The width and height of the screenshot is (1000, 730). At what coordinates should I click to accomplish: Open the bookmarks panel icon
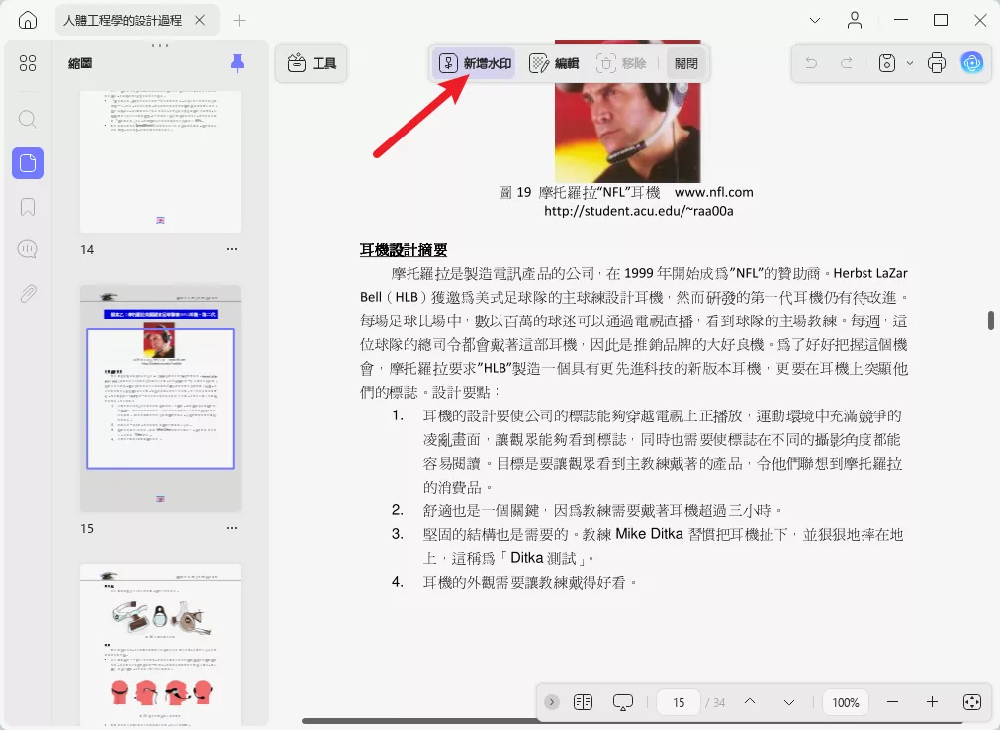(x=28, y=207)
